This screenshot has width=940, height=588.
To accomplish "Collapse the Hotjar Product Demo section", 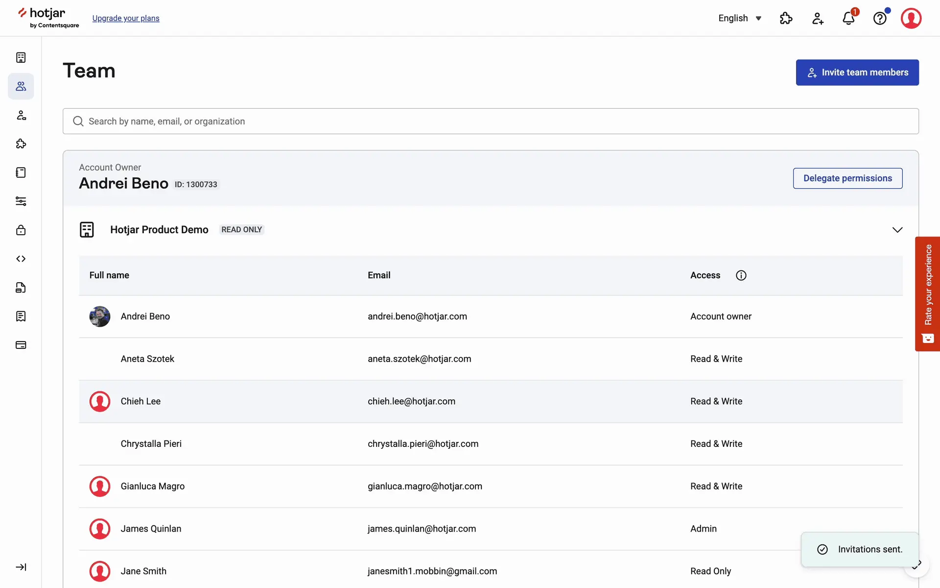I will click(x=897, y=230).
